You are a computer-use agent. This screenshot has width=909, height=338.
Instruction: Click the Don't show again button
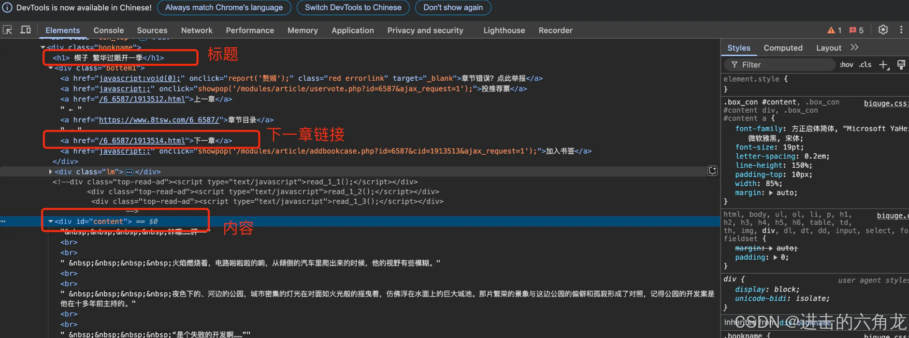tap(453, 8)
